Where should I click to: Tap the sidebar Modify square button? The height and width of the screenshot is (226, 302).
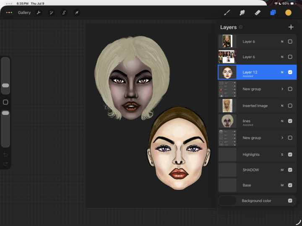click(x=5, y=102)
